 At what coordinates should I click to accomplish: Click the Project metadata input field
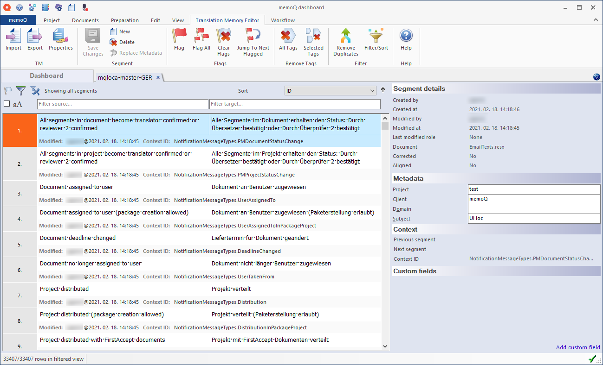[534, 189]
